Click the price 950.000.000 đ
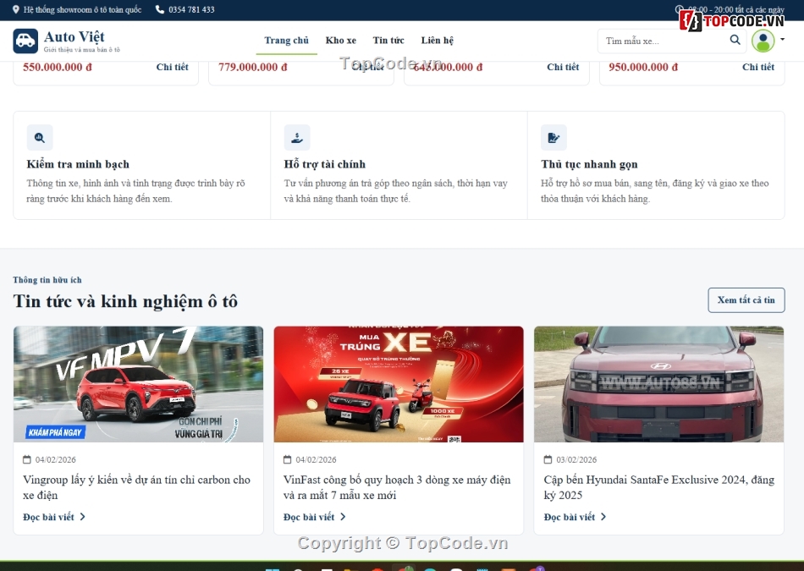Screen dimensions: 804x571 tap(643, 67)
